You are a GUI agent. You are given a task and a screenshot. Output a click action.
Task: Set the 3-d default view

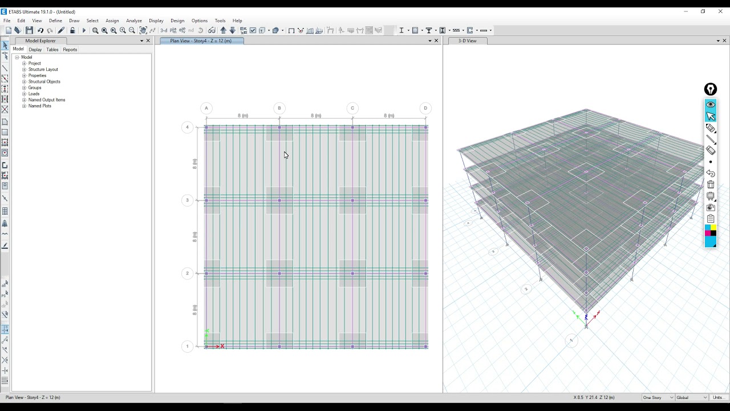tap(164, 30)
